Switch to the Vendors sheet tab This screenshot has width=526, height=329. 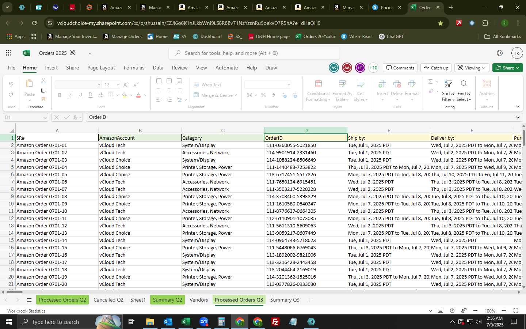point(199,300)
